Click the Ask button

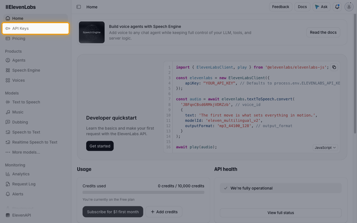point(322,7)
